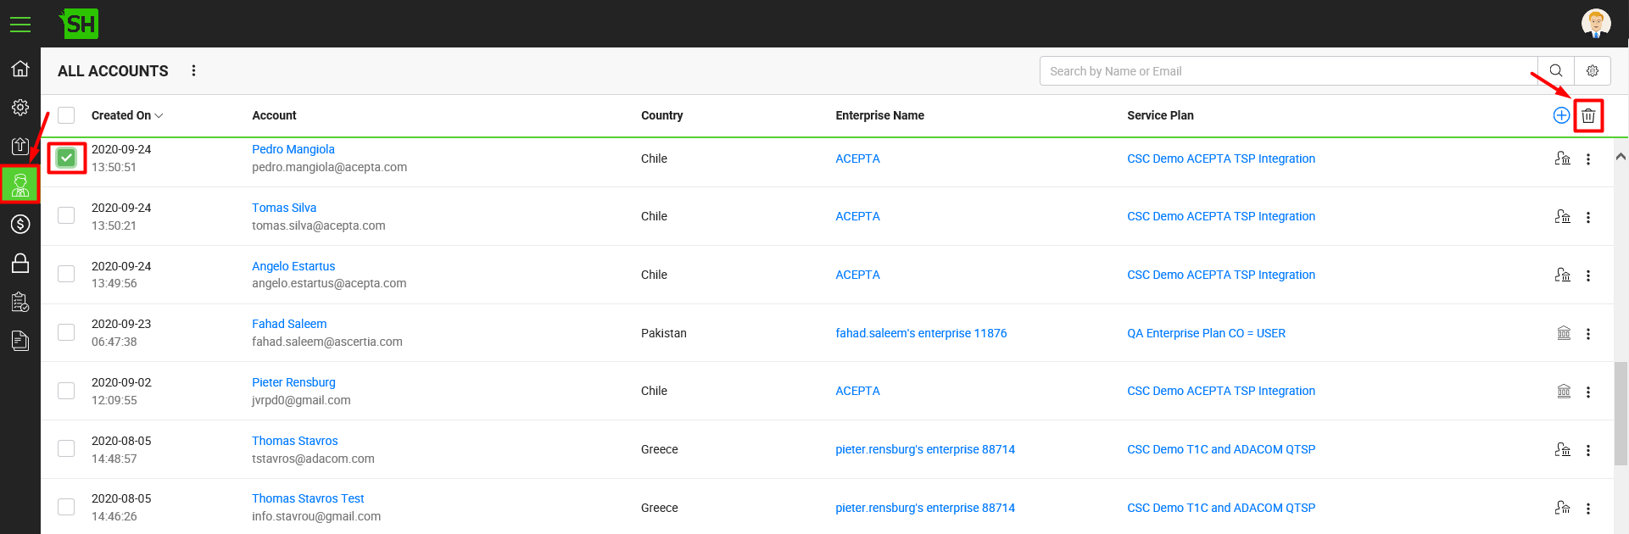Open the gear configuration sidebar icon
The height and width of the screenshot is (534, 1629).
click(x=20, y=108)
